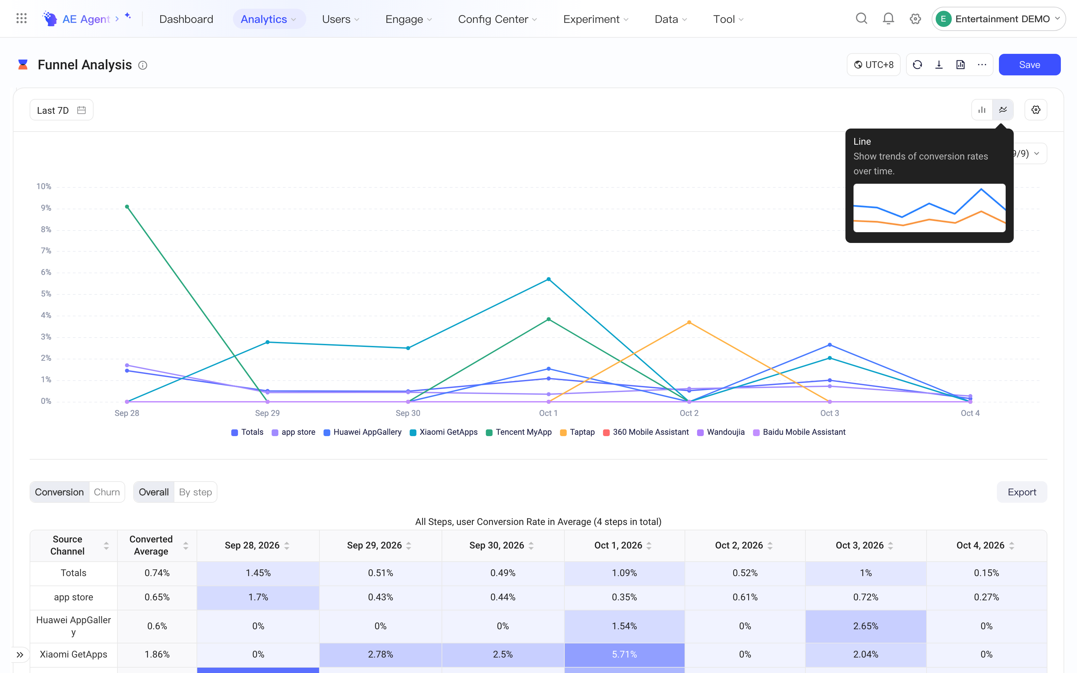Toggle Xiaomi GetApps legend color swatch
1077x673 pixels.
pos(413,433)
